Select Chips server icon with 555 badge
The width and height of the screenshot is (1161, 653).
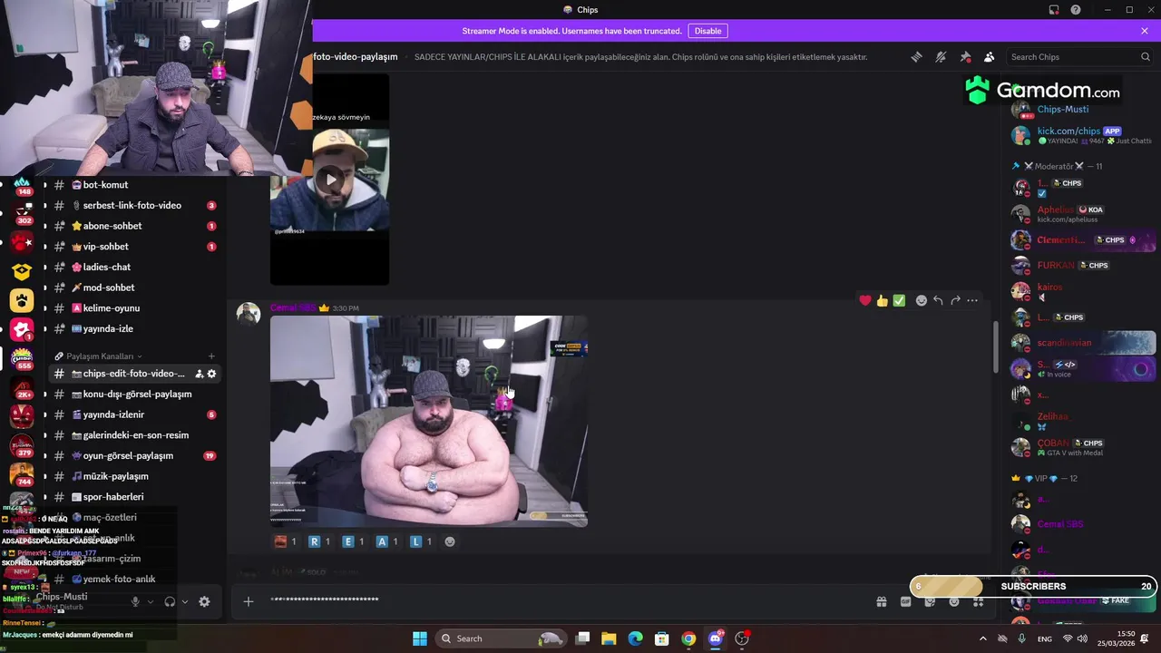(22, 357)
